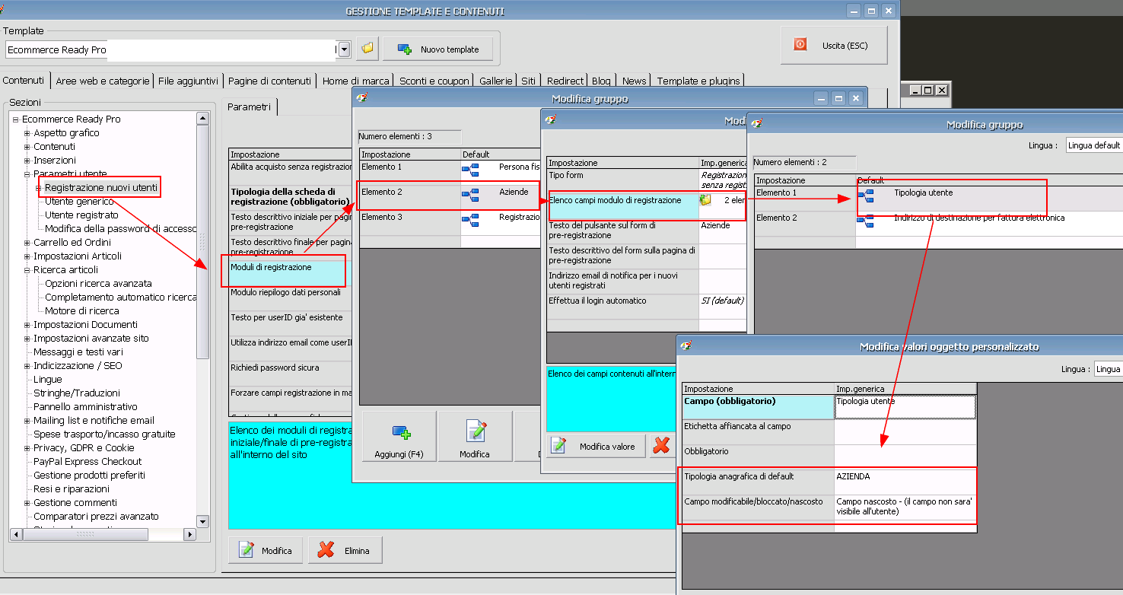This screenshot has width=1123, height=595.
Task: Click the Campo value field Tipologia utente
Action: click(x=905, y=407)
